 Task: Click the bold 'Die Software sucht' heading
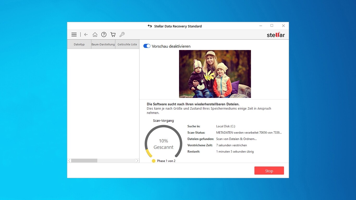click(193, 104)
